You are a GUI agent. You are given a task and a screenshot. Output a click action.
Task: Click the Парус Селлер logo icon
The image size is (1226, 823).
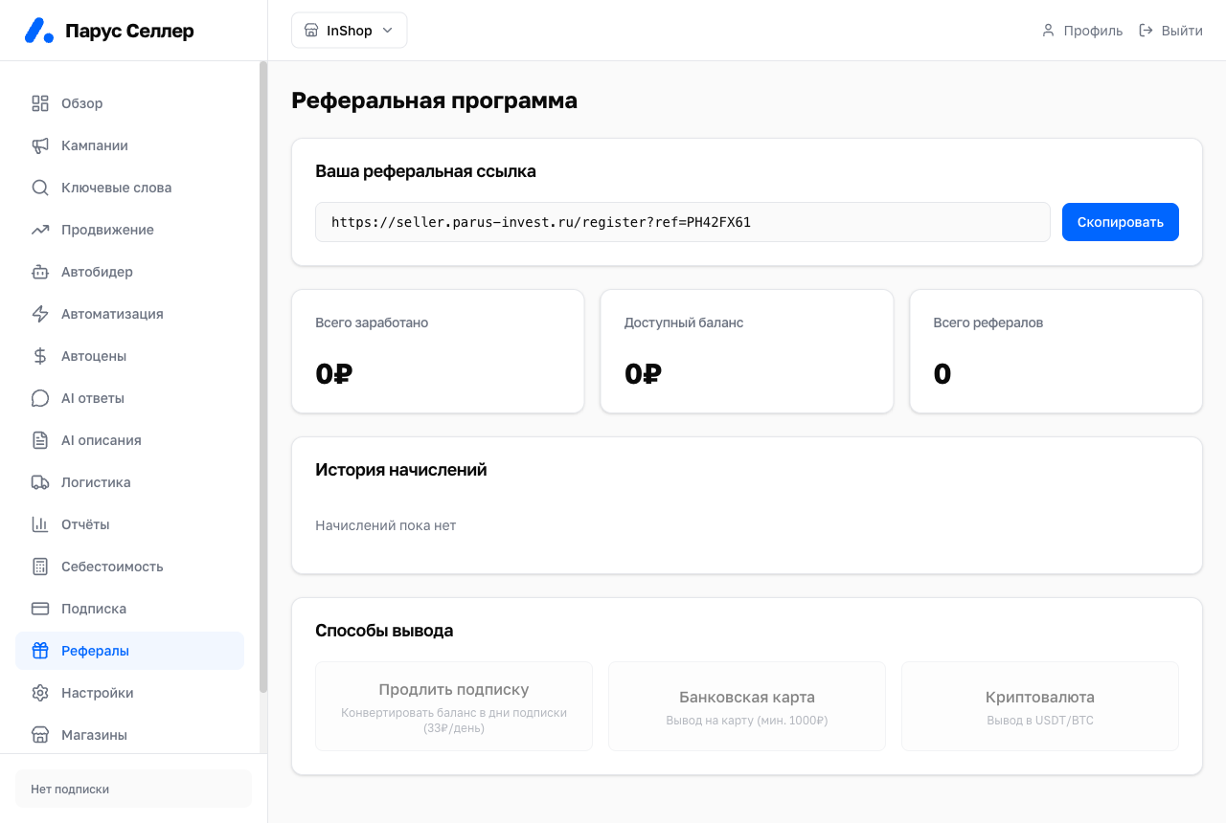tap(39, 31)
